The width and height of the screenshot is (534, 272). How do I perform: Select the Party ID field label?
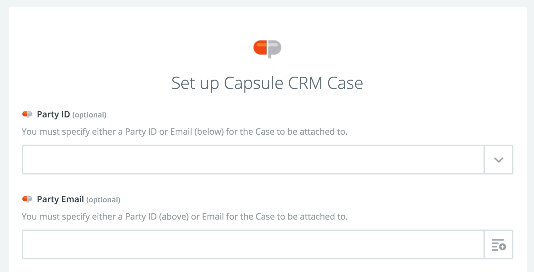[53, 114]
